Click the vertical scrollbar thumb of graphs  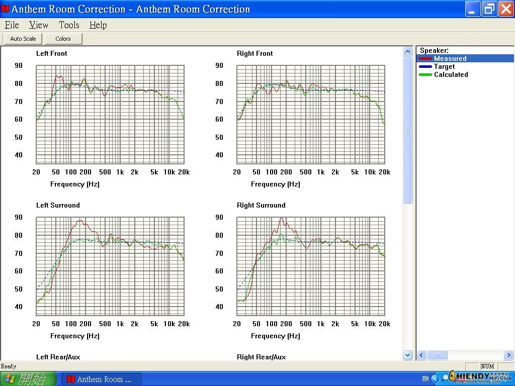click(x=407, y=130)
